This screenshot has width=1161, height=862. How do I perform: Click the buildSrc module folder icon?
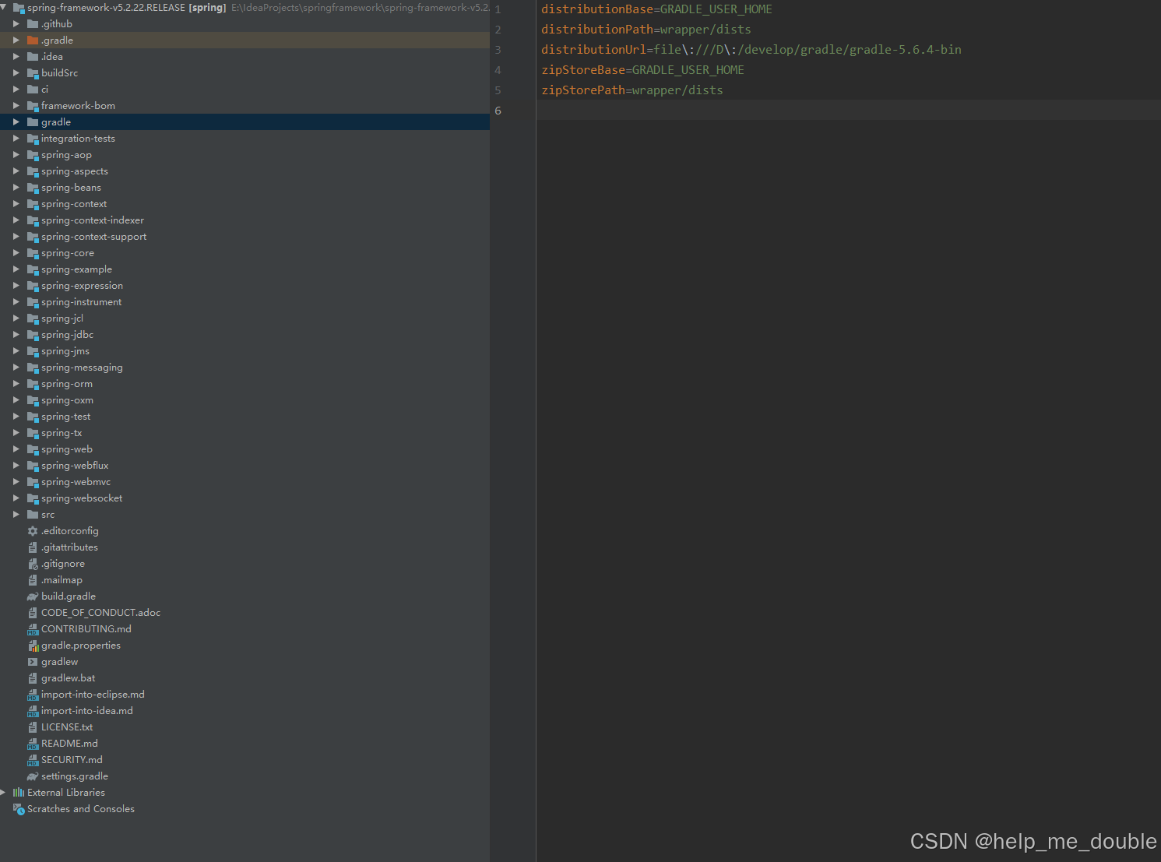[x=33, y=73]
